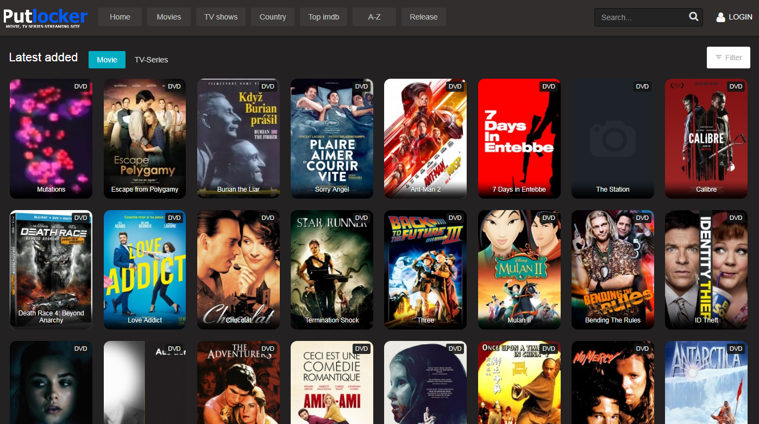Open the Filter options
Screen dimensions: 759x424
pos(729,58)
